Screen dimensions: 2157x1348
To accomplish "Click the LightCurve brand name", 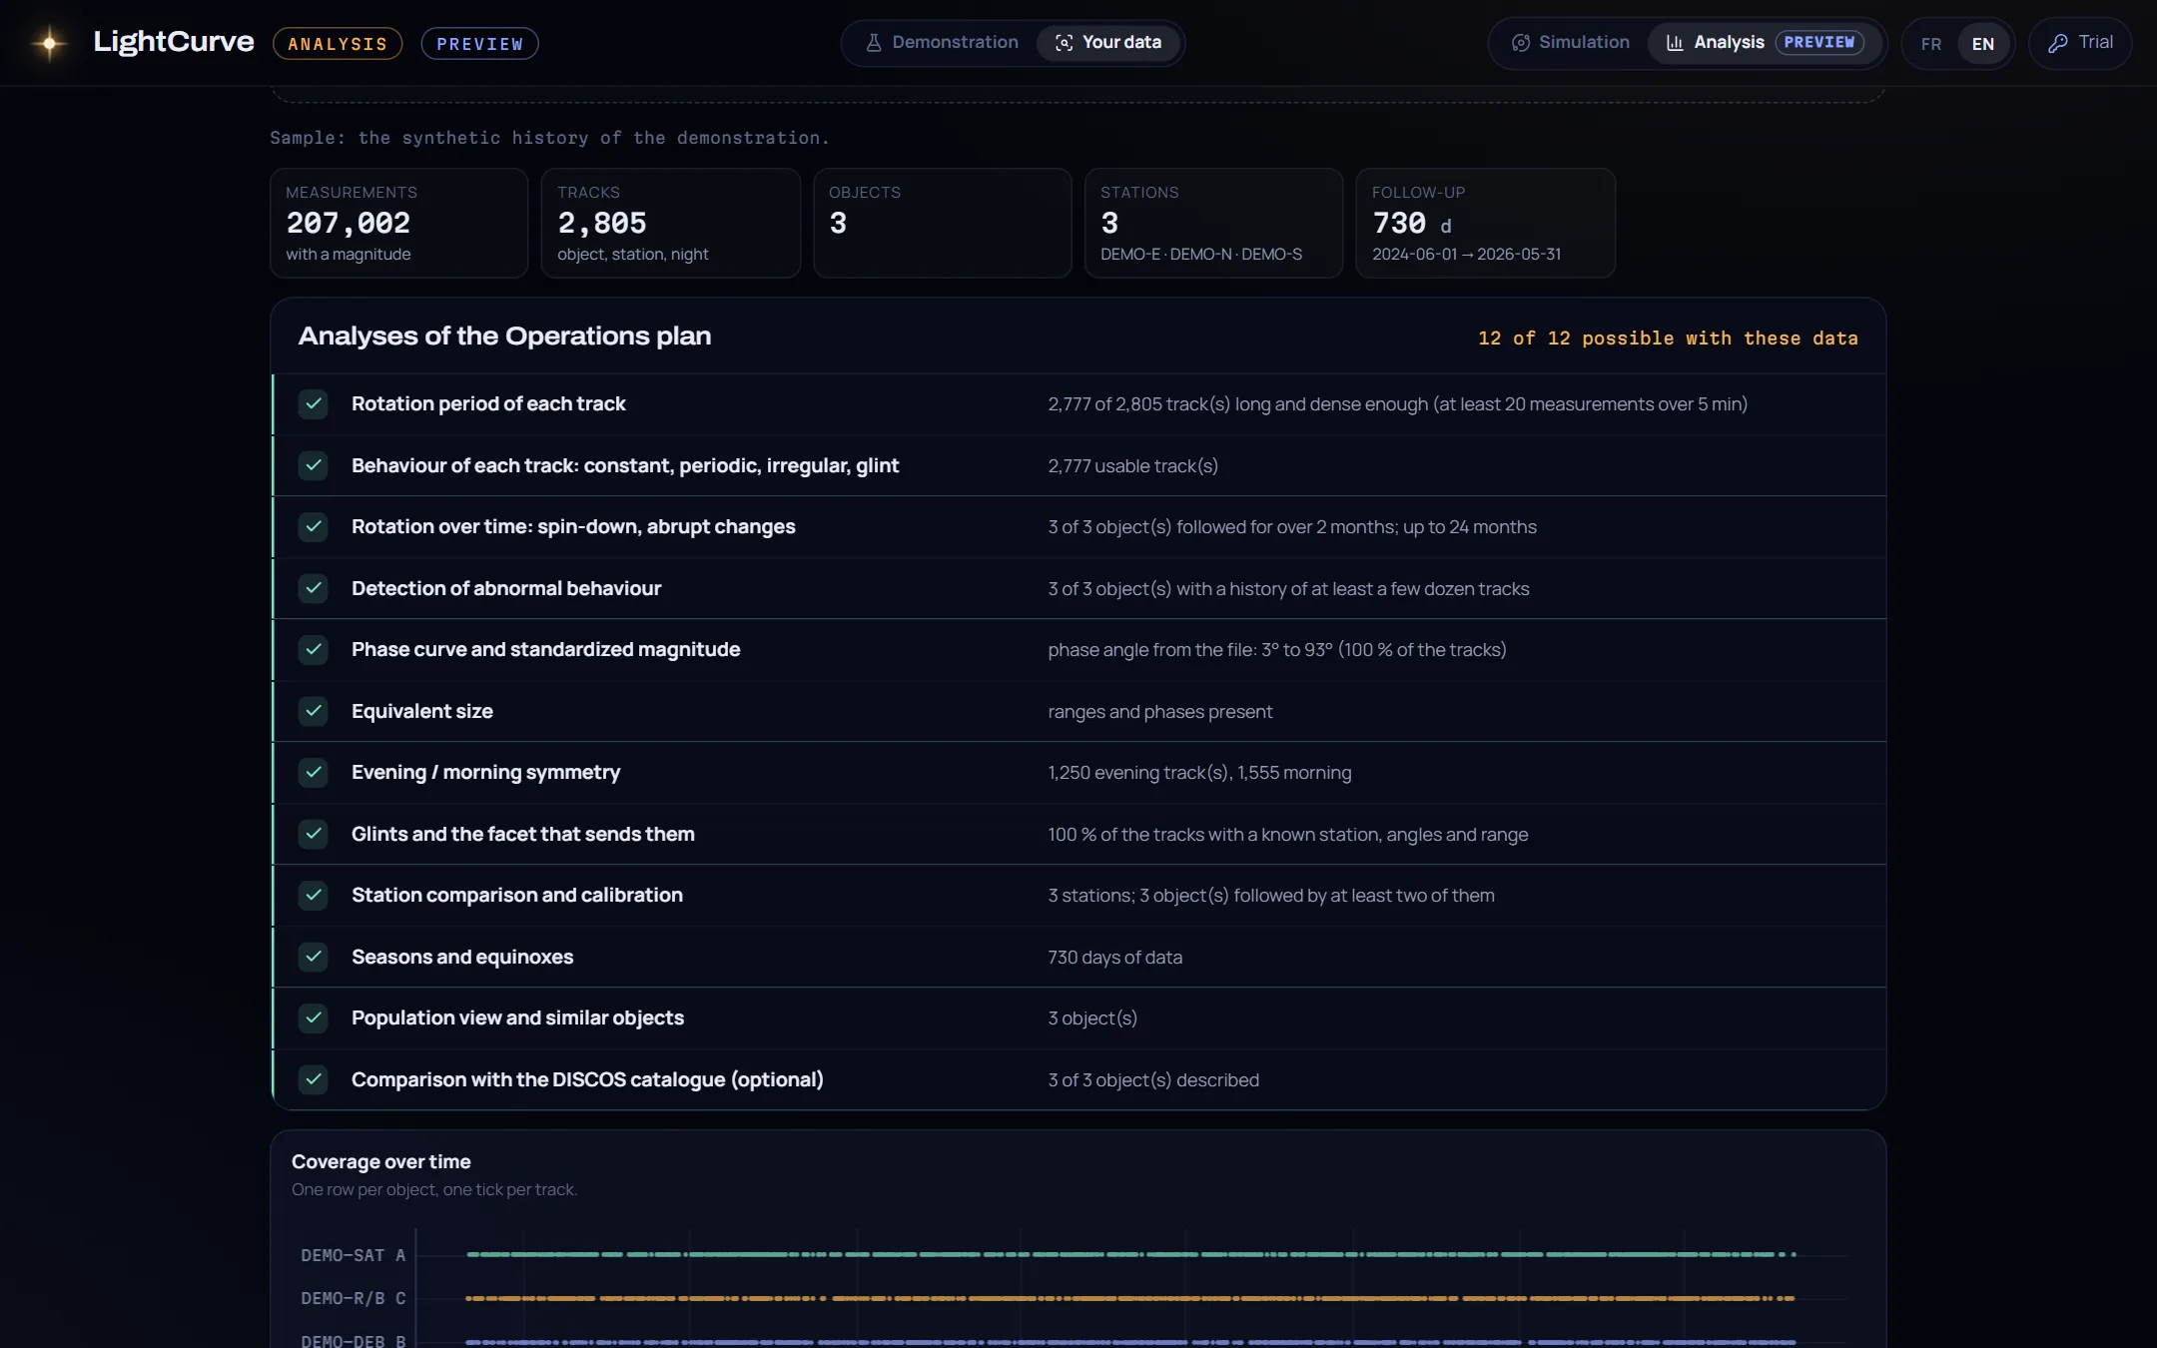I will [x=174, y=42].
